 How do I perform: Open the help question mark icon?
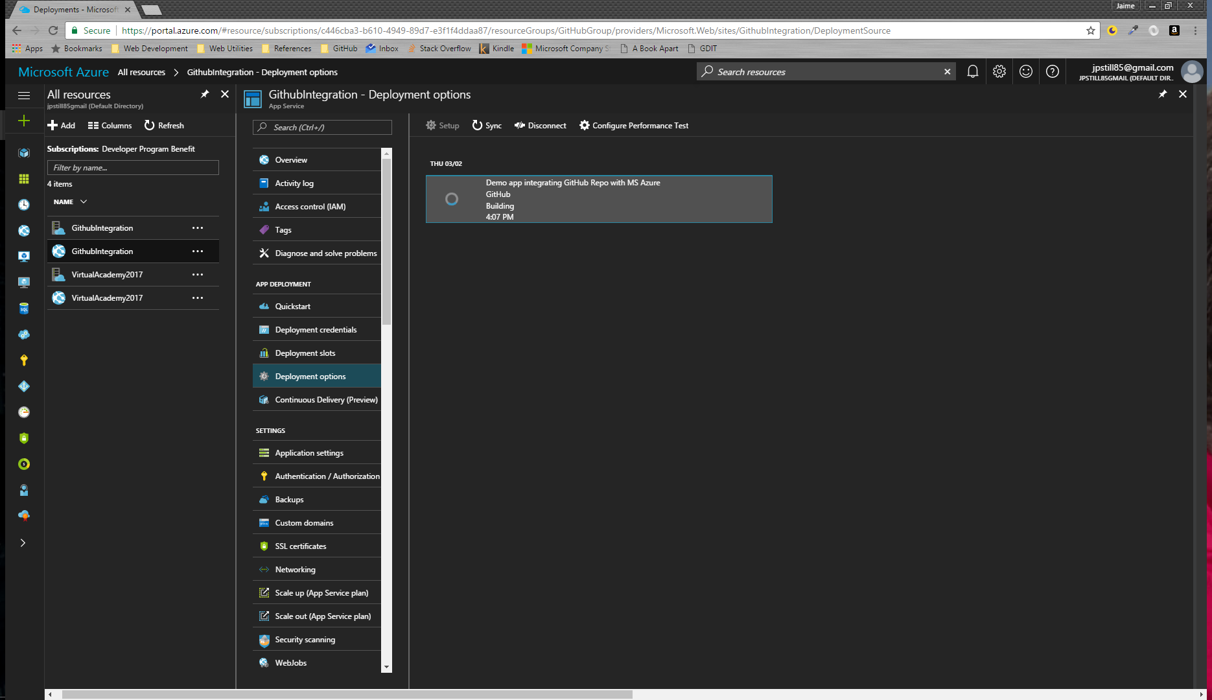click(1053, 72)
